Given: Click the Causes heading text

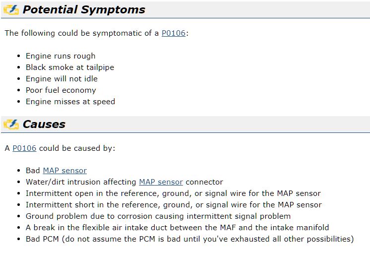Looking at the screenshot, I should pos(44,125).
